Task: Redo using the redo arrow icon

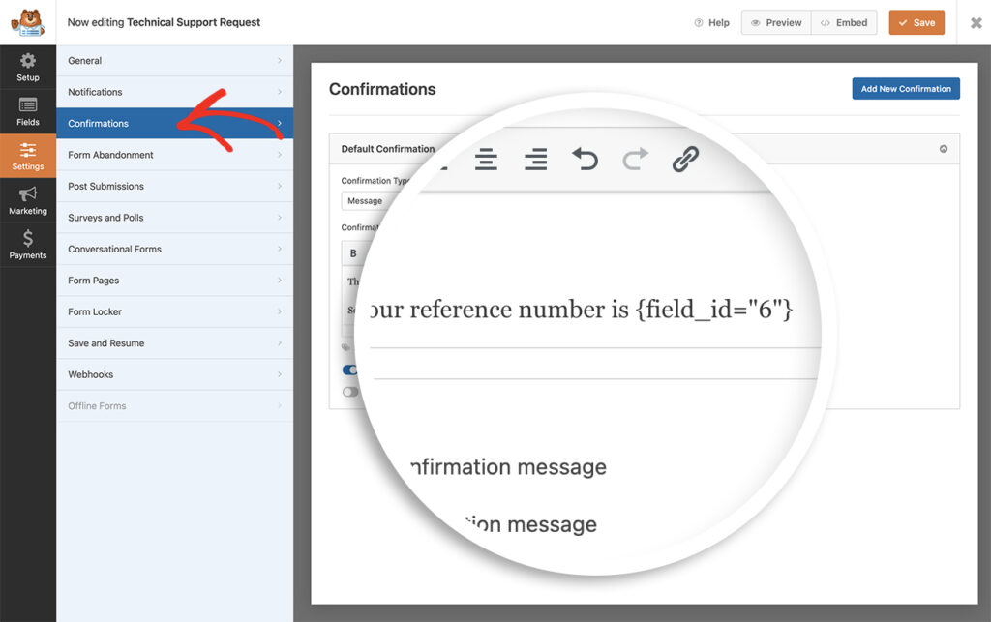Action: click(637, 159)
